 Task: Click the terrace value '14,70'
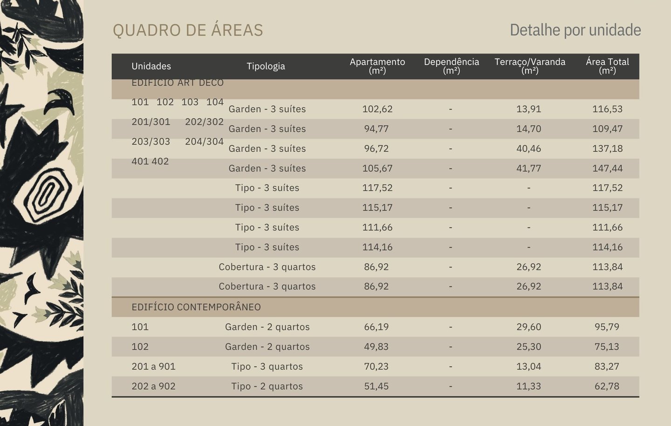tap(529, 129)
